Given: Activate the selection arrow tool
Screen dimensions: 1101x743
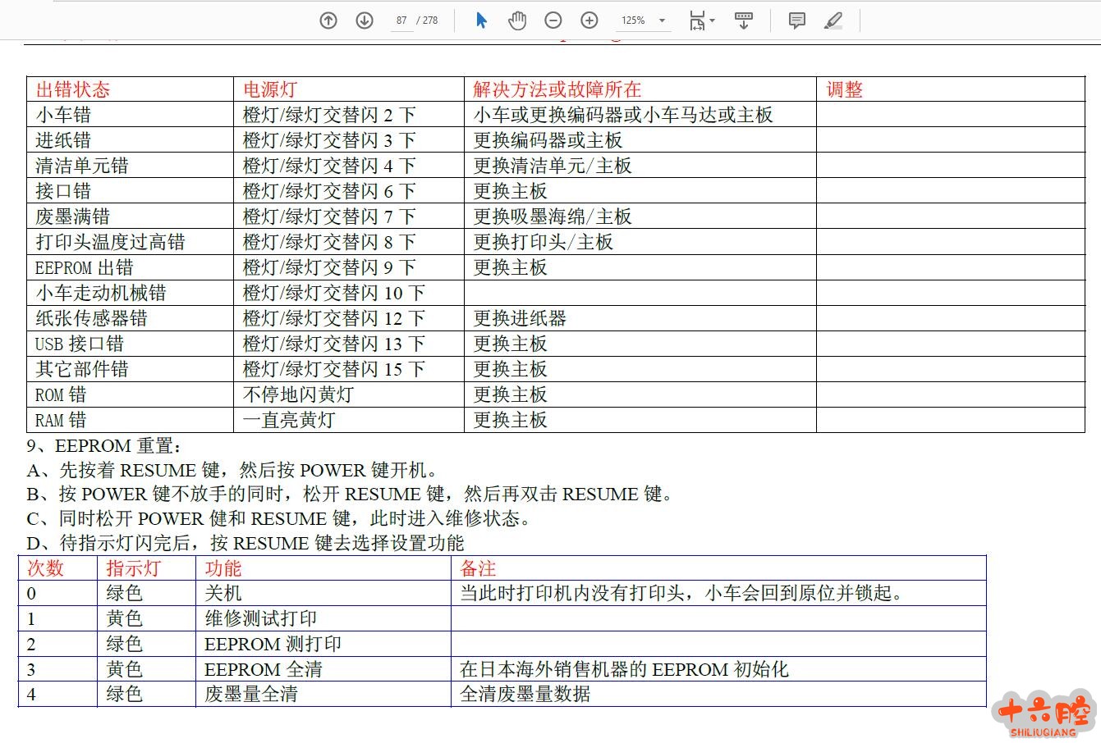Looking at the screenshot, I should [x=481, y=21].
